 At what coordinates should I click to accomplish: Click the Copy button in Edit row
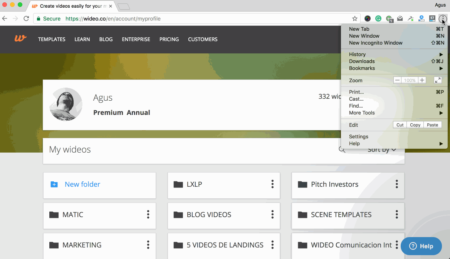[415, 125]
